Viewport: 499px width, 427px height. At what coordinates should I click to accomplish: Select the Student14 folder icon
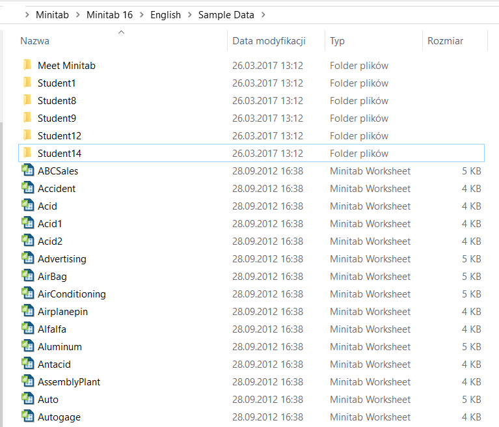[x=27, y=152]
